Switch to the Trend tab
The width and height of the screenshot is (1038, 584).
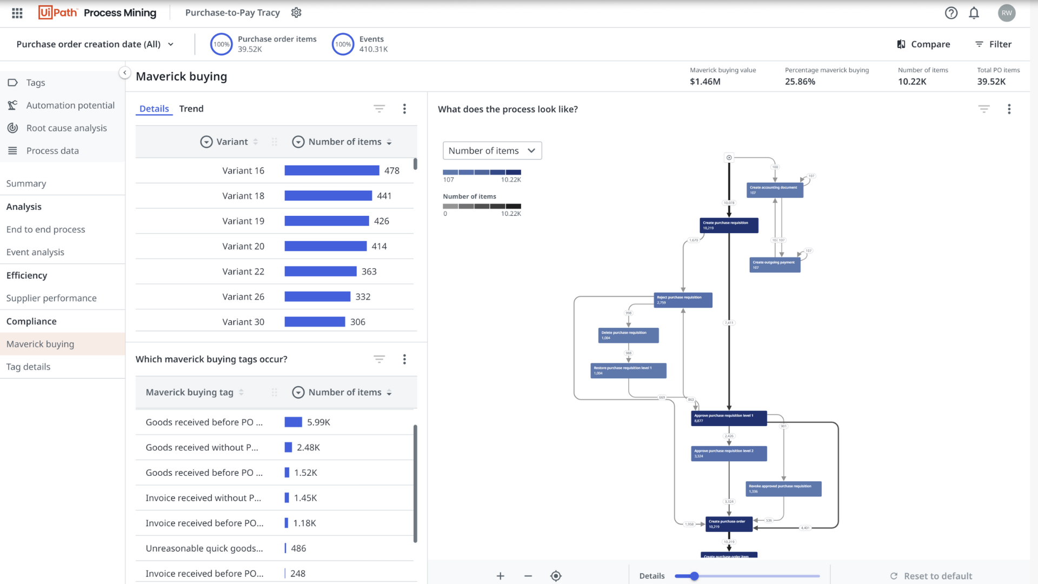pos(191,109)
